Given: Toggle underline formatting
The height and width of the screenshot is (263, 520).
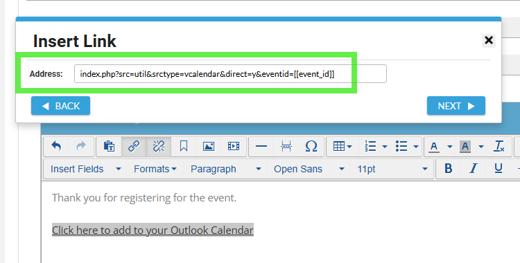Looking at the screenshot, I should [498, 169].
